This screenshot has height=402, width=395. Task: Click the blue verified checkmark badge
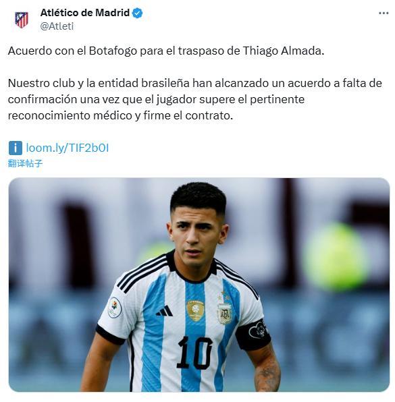coord(138,13)
